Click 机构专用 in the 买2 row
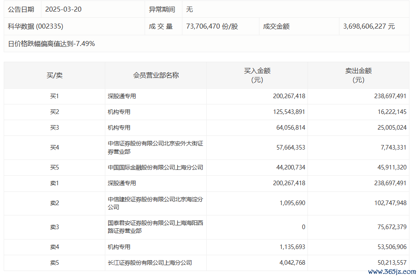Screen dimensions: 419x278 119,112
